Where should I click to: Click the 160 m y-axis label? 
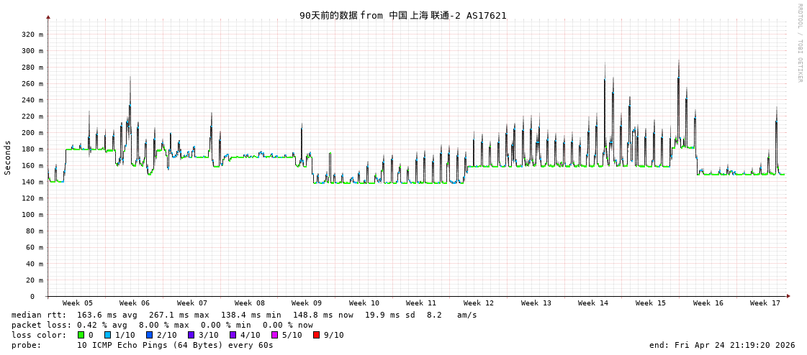(x=32, y=166)
